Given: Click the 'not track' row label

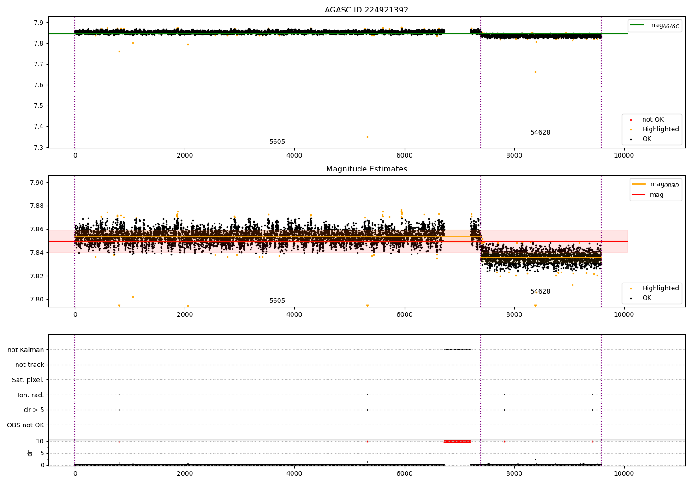Looking at the screenshot, I should click(x=30, y=365).
